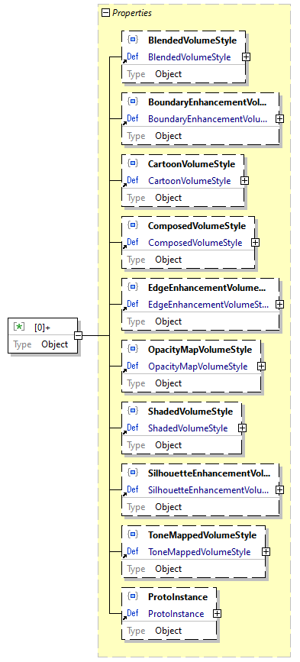Click the object icon beside ShadedVolumeStyle title
This screenshot has width=300, height=662.
pyautogui.click(x=133, y=412)
